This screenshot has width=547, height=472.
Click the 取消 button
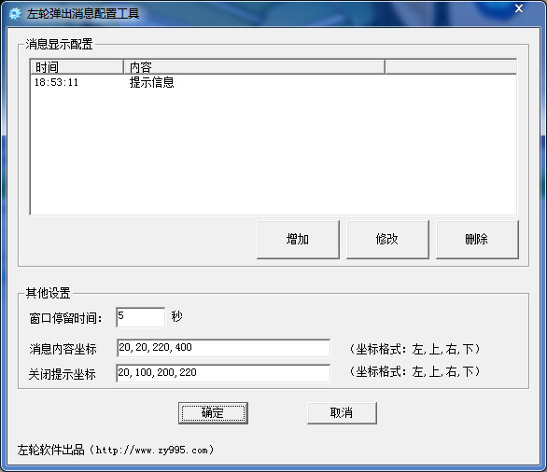[x=342, y=413]
